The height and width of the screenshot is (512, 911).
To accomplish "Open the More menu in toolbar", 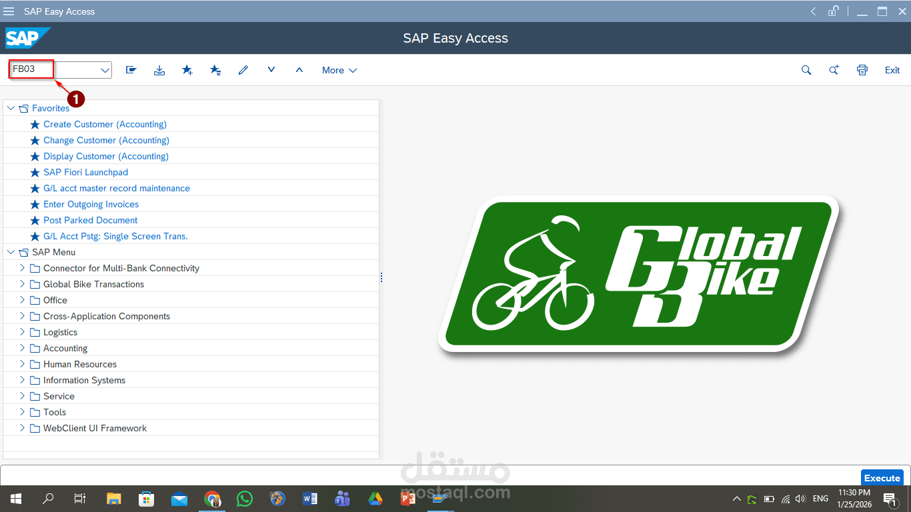I will (339, 70).
